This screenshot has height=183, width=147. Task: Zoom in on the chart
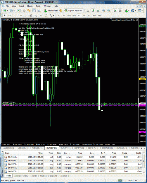coord(104,11)
